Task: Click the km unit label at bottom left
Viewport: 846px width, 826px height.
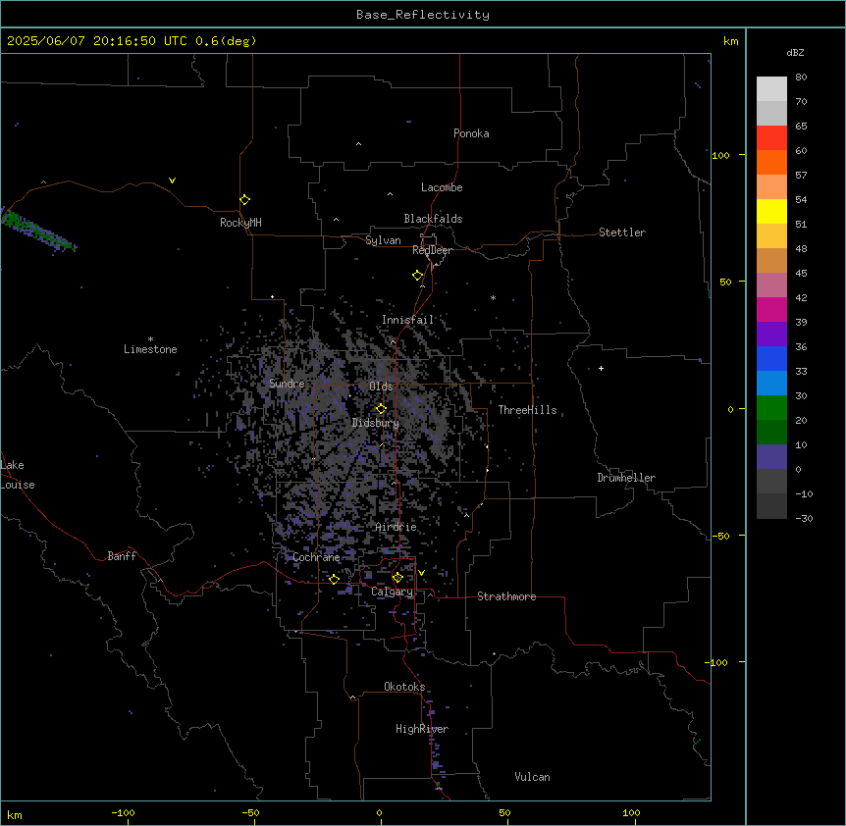Action: (x=14, y=814)
